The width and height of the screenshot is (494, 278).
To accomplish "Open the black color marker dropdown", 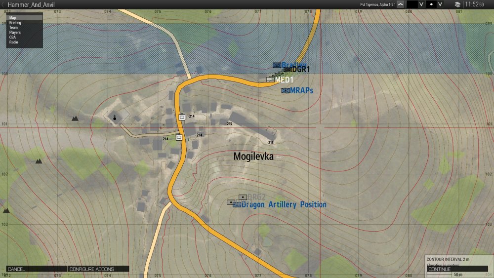I will [x=421, y=4].
